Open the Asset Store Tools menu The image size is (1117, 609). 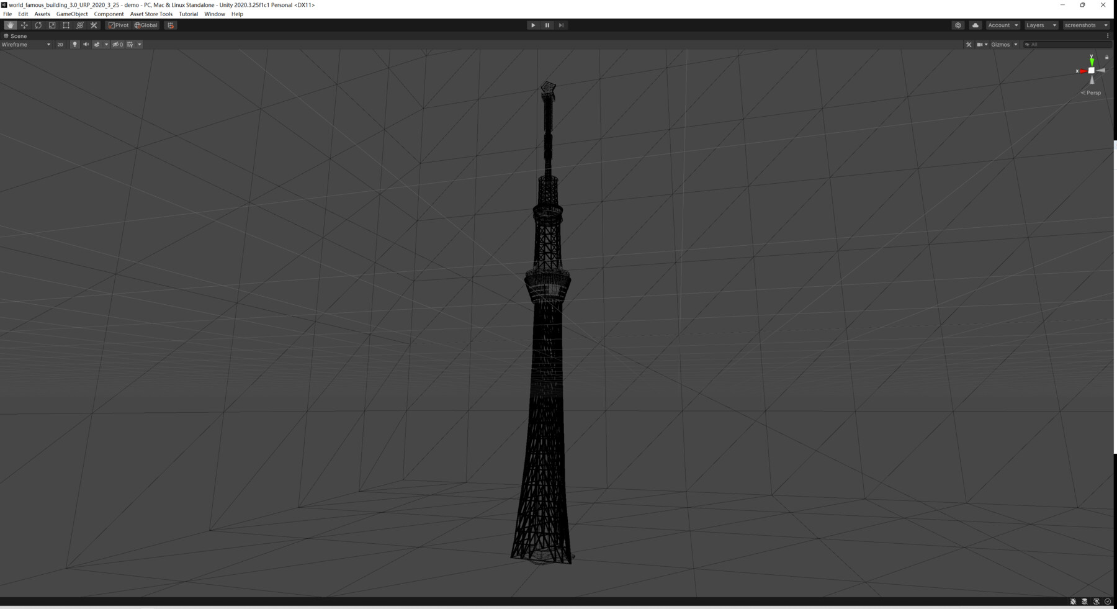[x=151, y=14]
